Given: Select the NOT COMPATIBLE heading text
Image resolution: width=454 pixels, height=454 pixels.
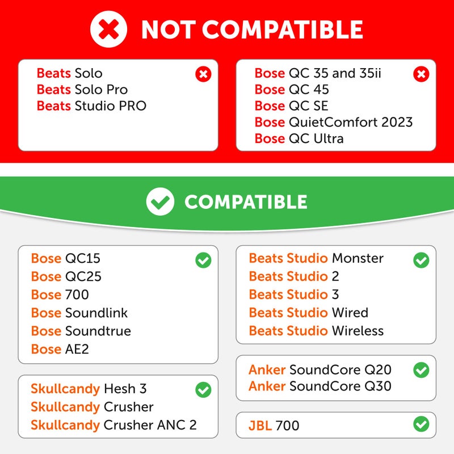Looking at the screenshot, I should [x=252, y=30].
